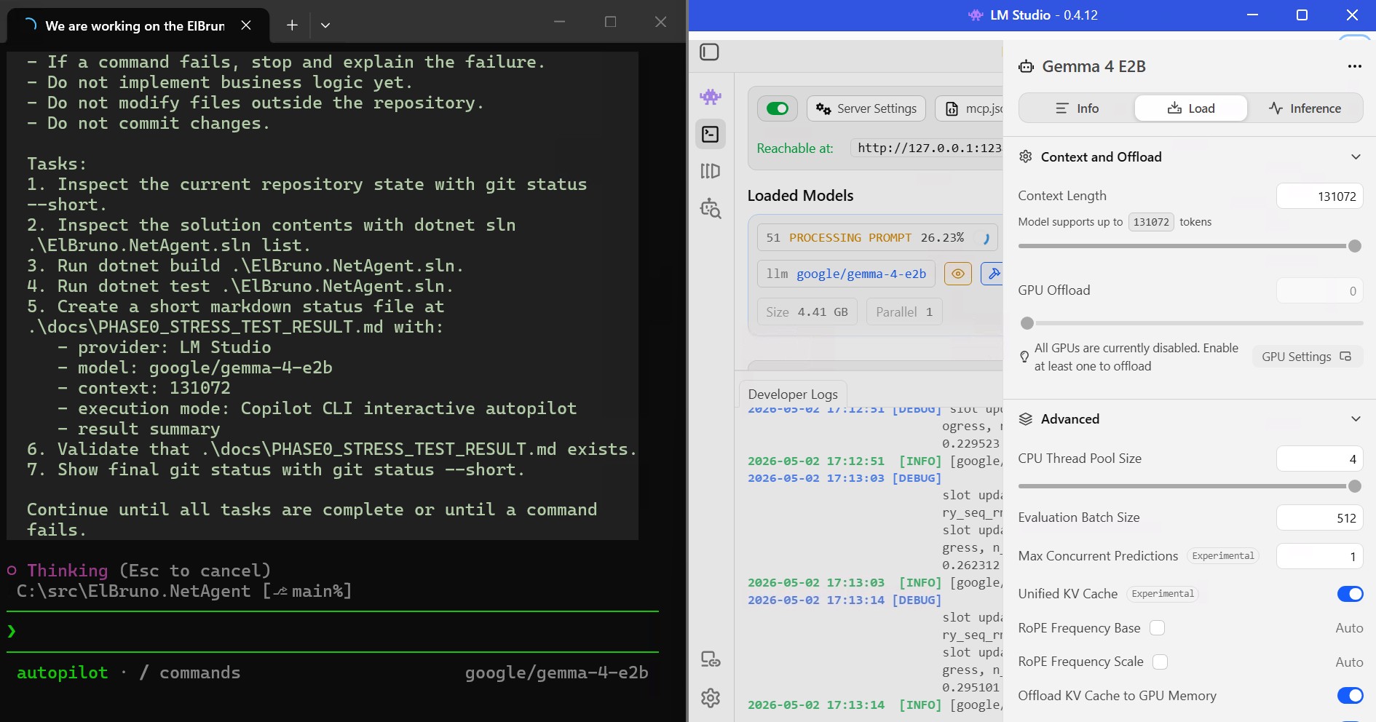The height and width of the screenshot is (722, 1376).
Task: Open the settings gear at sidebar bottom
Action: (711, 698)
